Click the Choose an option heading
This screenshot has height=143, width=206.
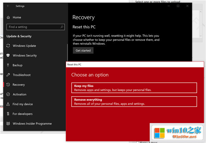tap(90, 75)
